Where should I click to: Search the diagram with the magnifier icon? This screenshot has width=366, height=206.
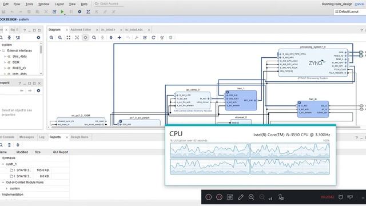[x=94, y=38]
